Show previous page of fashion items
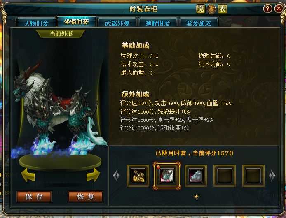Viewport: 286px width, 218px height. coord(116,176)
